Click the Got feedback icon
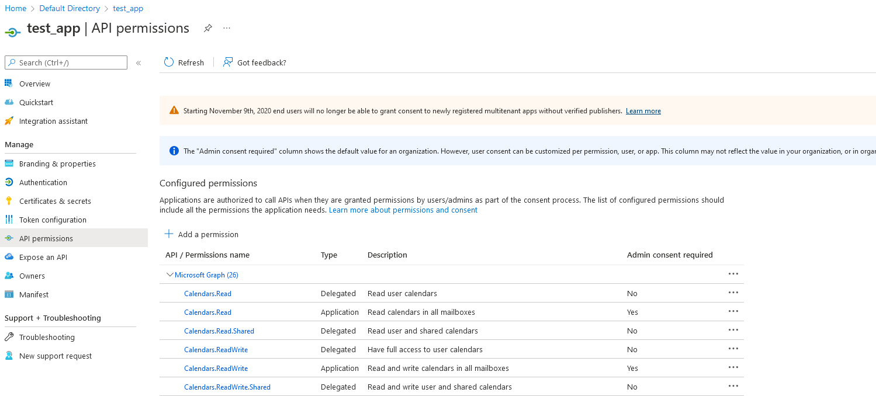 pos(228,62)
